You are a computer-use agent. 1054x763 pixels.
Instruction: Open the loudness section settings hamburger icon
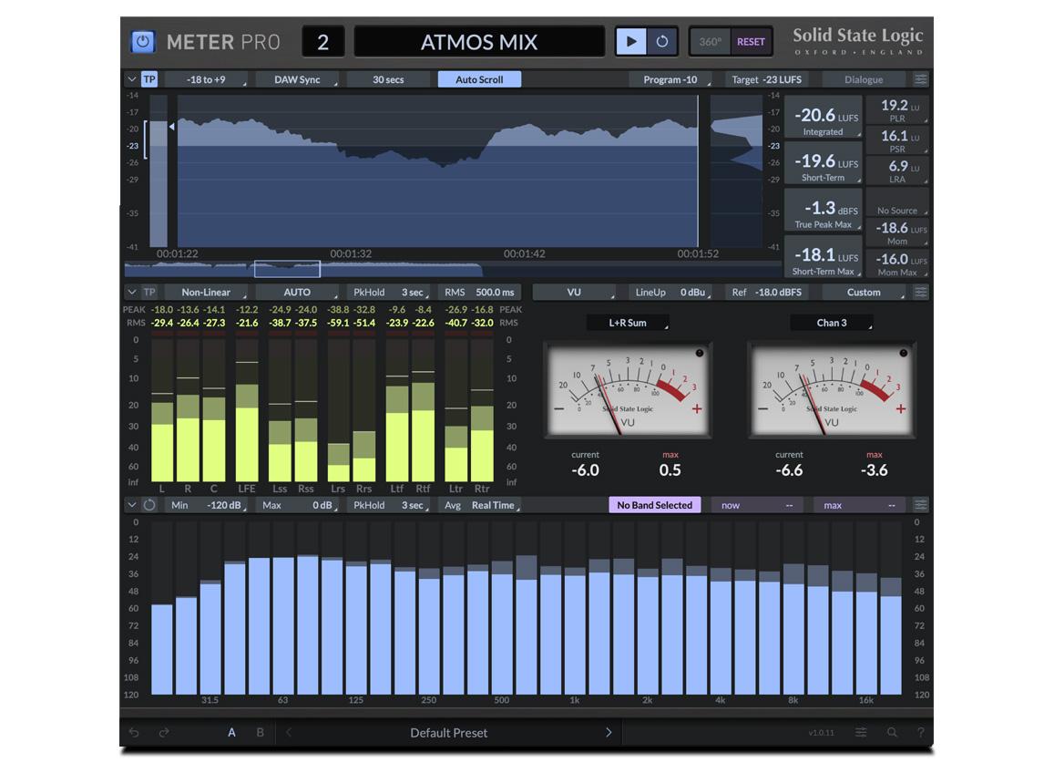(x=920, y=78)
